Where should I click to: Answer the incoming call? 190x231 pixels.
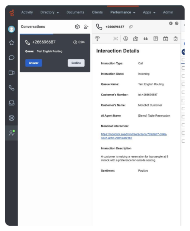[34, 63]
